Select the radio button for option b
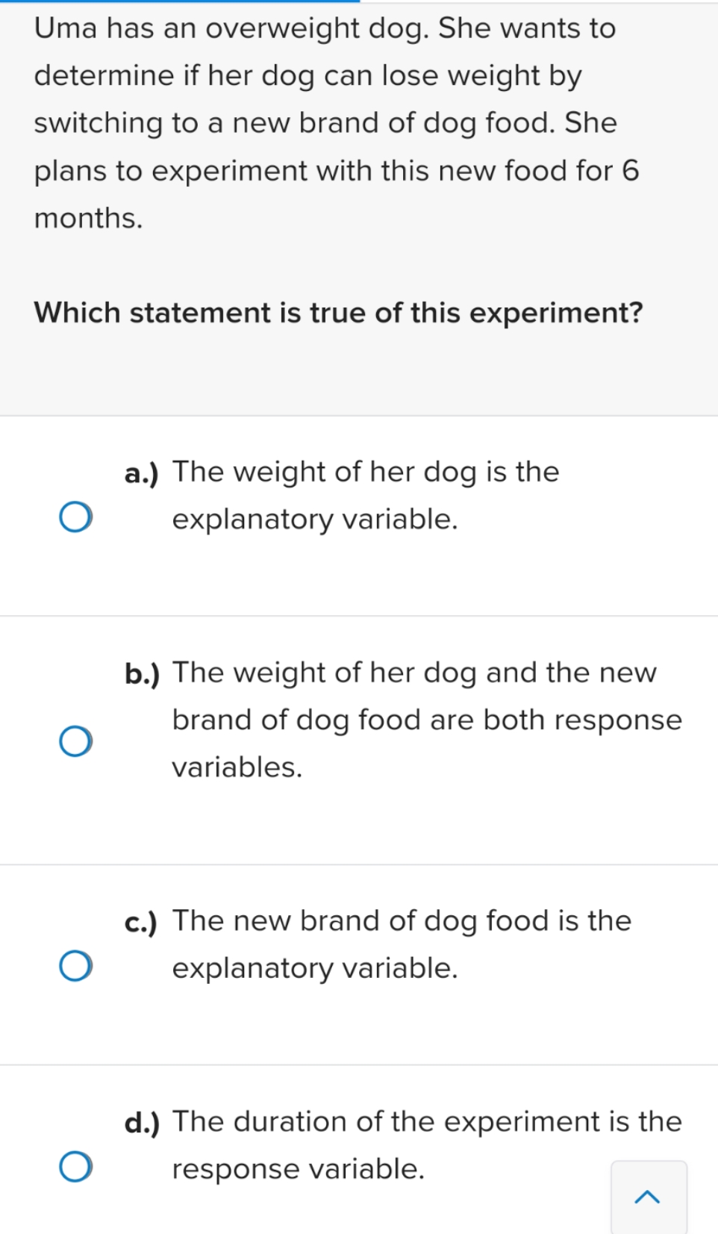The width and height of the screenshot is (718, 1234). pos(75,741)
